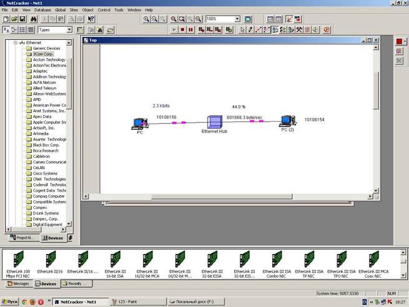Switch to 123 - Paint taskbar window
Screen dimensions: 409x307
[x=138, y=302]
